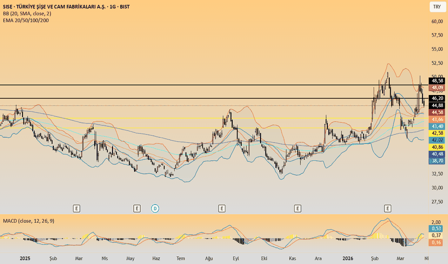Click the Nis label on the time axis
Viewport: 448px width, 264px height.
point(105,258)
